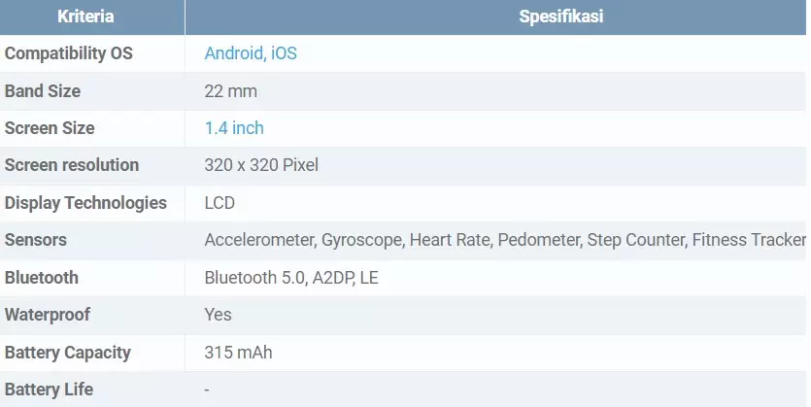Select the Screen Size row label

50,128
